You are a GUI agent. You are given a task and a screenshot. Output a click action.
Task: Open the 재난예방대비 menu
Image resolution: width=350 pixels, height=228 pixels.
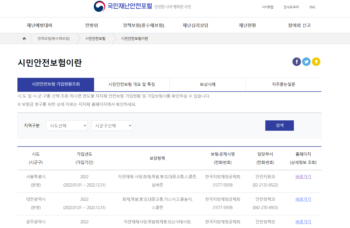(39, 25)
